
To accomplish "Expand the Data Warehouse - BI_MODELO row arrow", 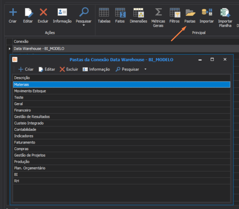I will click(9, 49).
